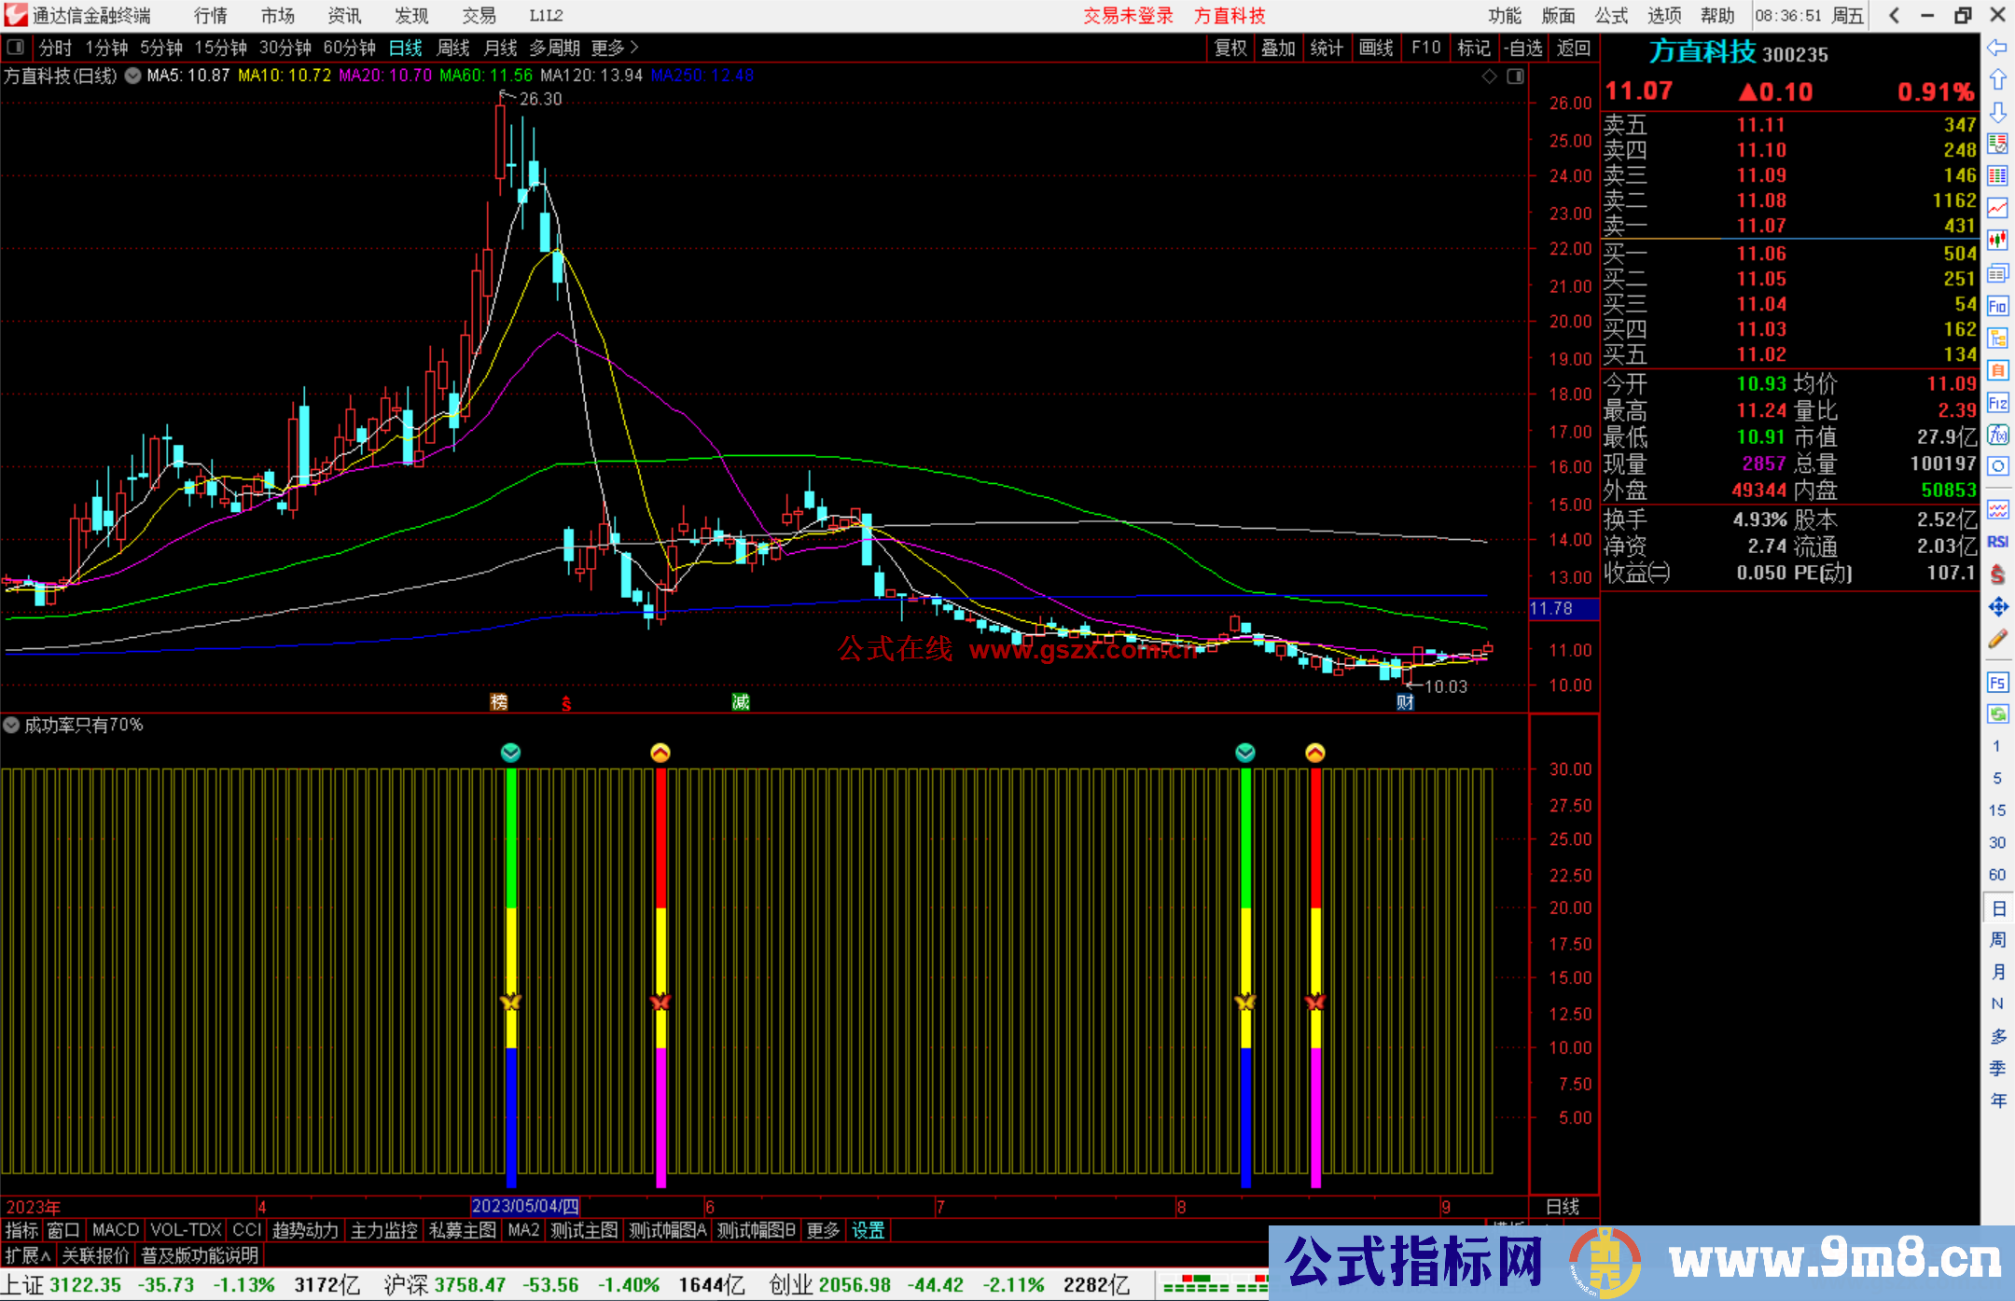Select the VOL-TDX indicator tab
Screen dimensions: 2015x1301
pos(187,1230)
